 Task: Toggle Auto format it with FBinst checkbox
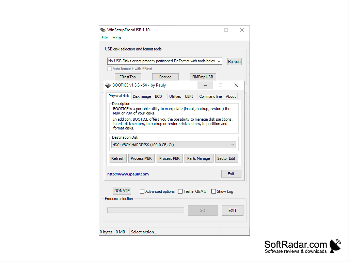point(110,68)
